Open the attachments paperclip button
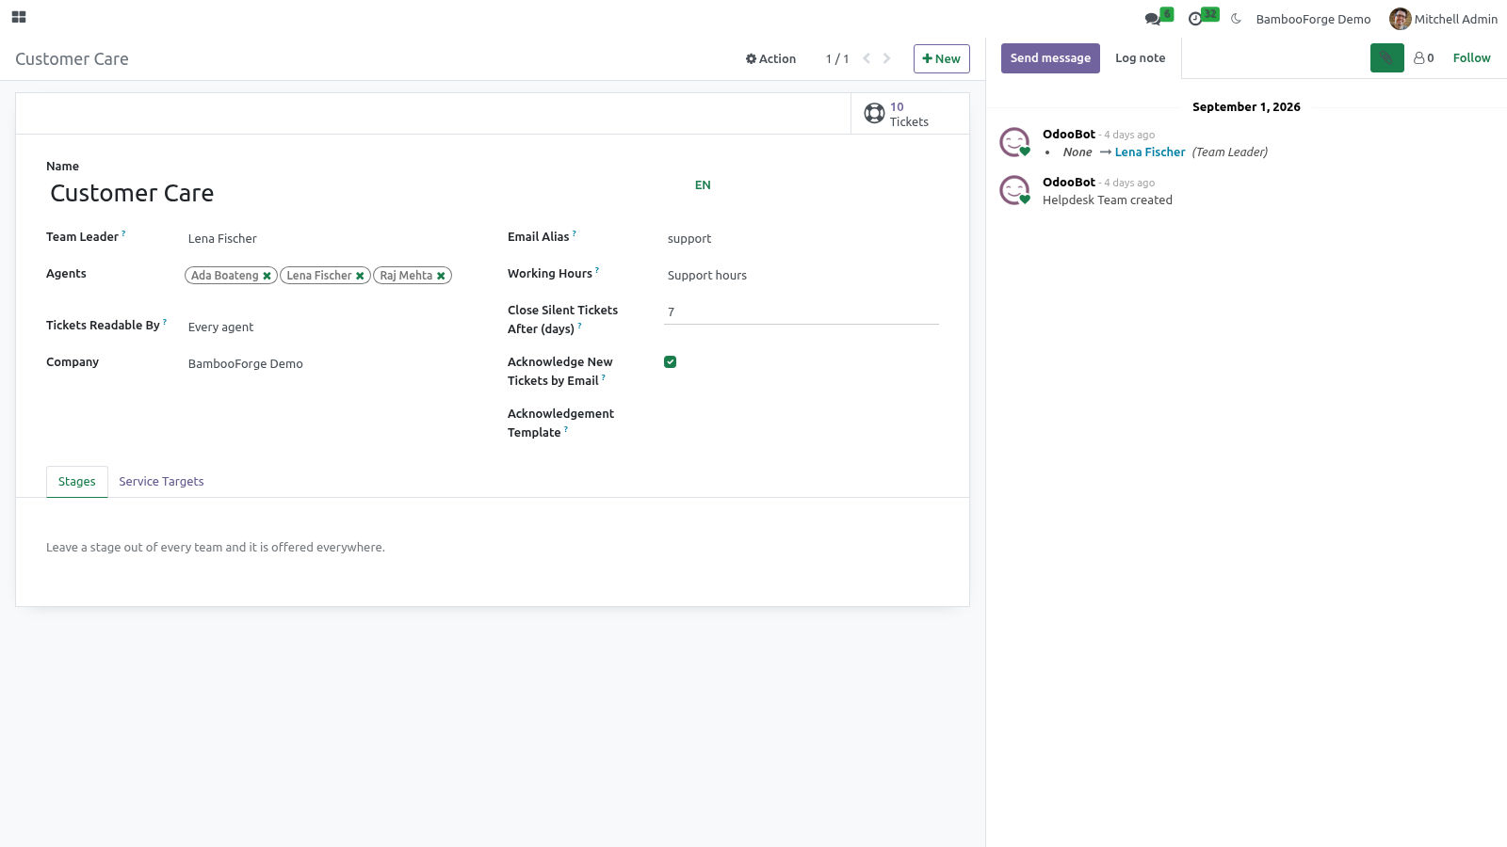This screenshot has width=1507, height=847. [x=1386, y=58]
